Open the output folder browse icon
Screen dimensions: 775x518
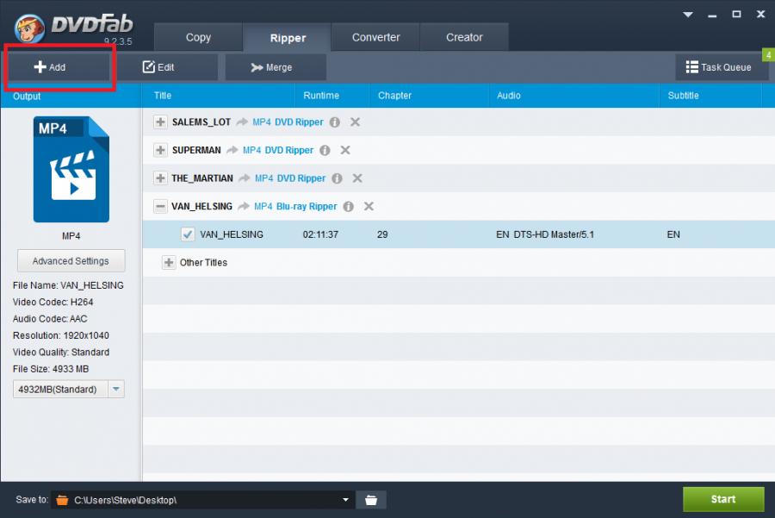click(x=371, y=500)
